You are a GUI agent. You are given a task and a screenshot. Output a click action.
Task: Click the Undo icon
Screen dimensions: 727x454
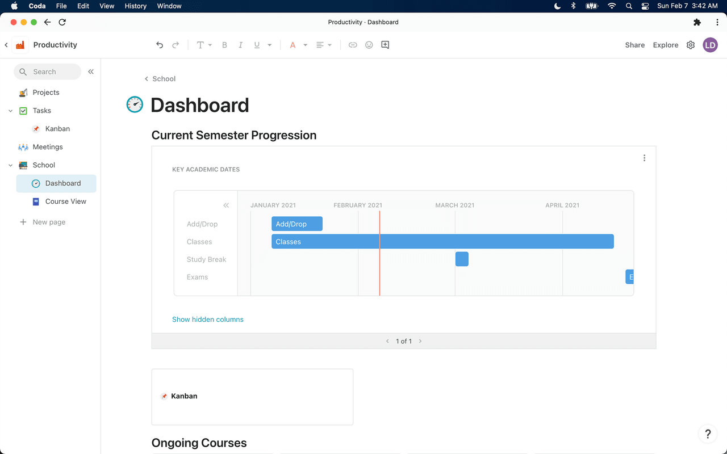coord(160,45)
